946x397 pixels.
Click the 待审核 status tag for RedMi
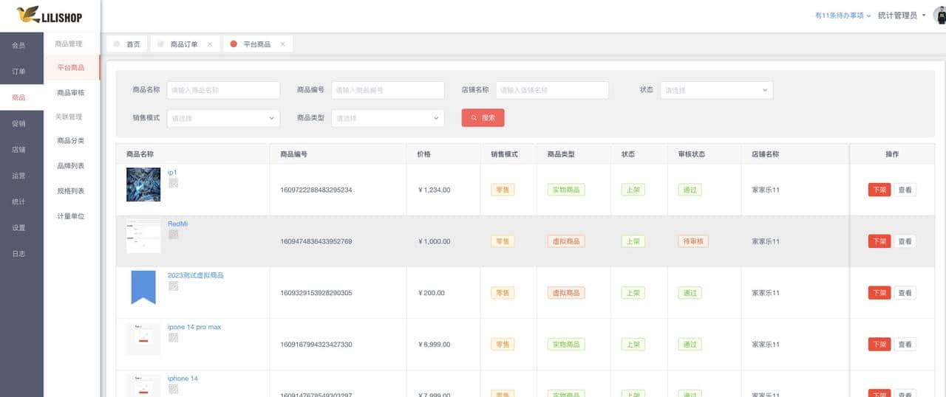pos(693,241)
